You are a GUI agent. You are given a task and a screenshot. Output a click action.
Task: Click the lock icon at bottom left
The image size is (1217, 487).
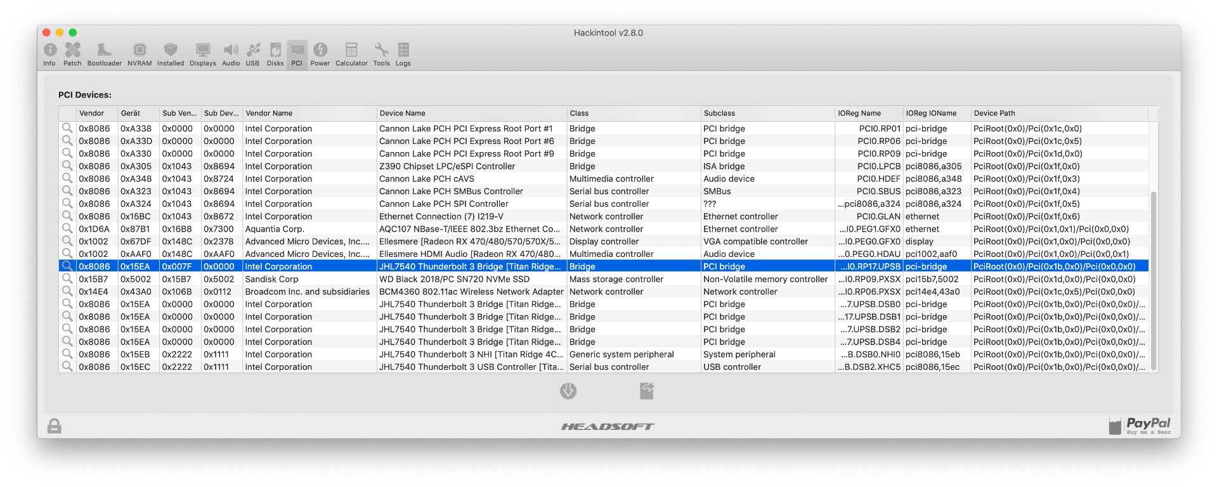coord(55,426)
